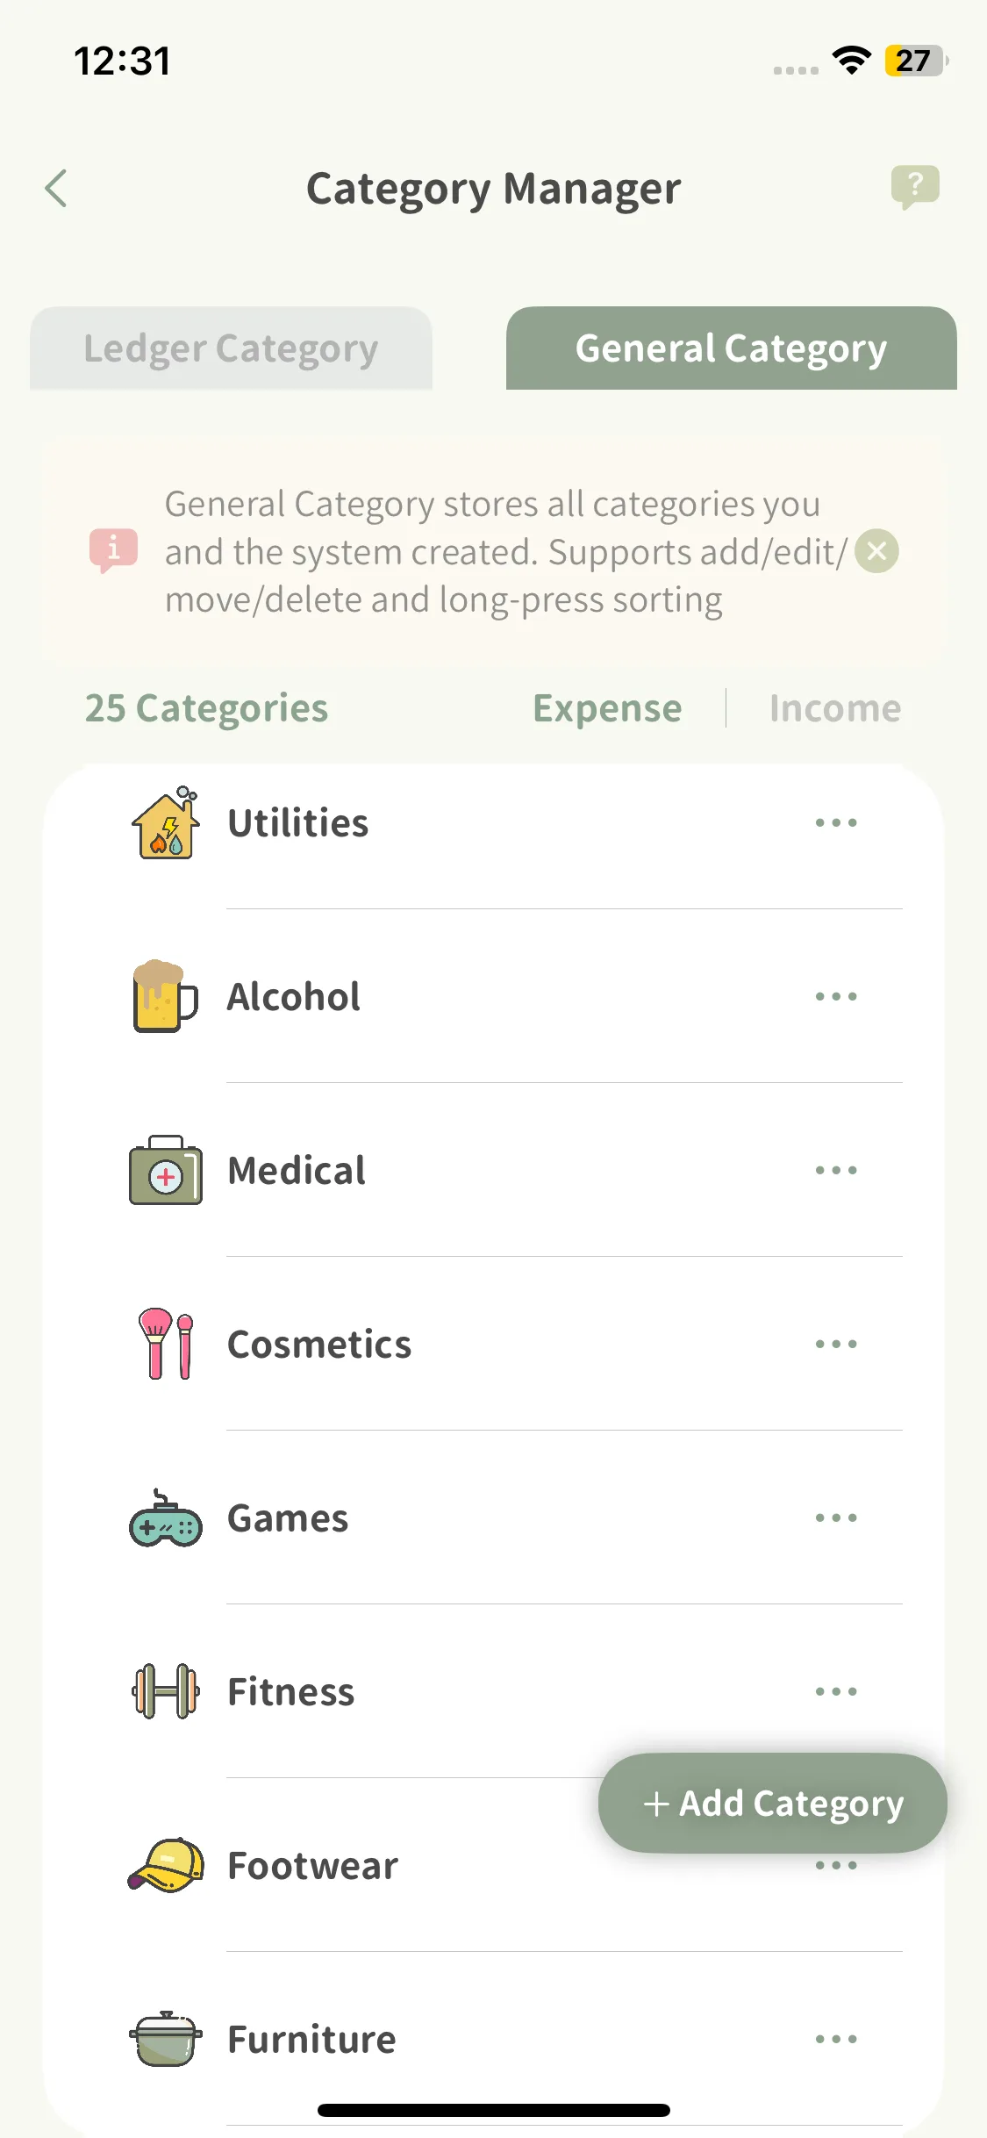Viewport: 987px width, 2138px height.
Task: Tap the Alcohol beer mug icon
Action: tap(165, 997)
